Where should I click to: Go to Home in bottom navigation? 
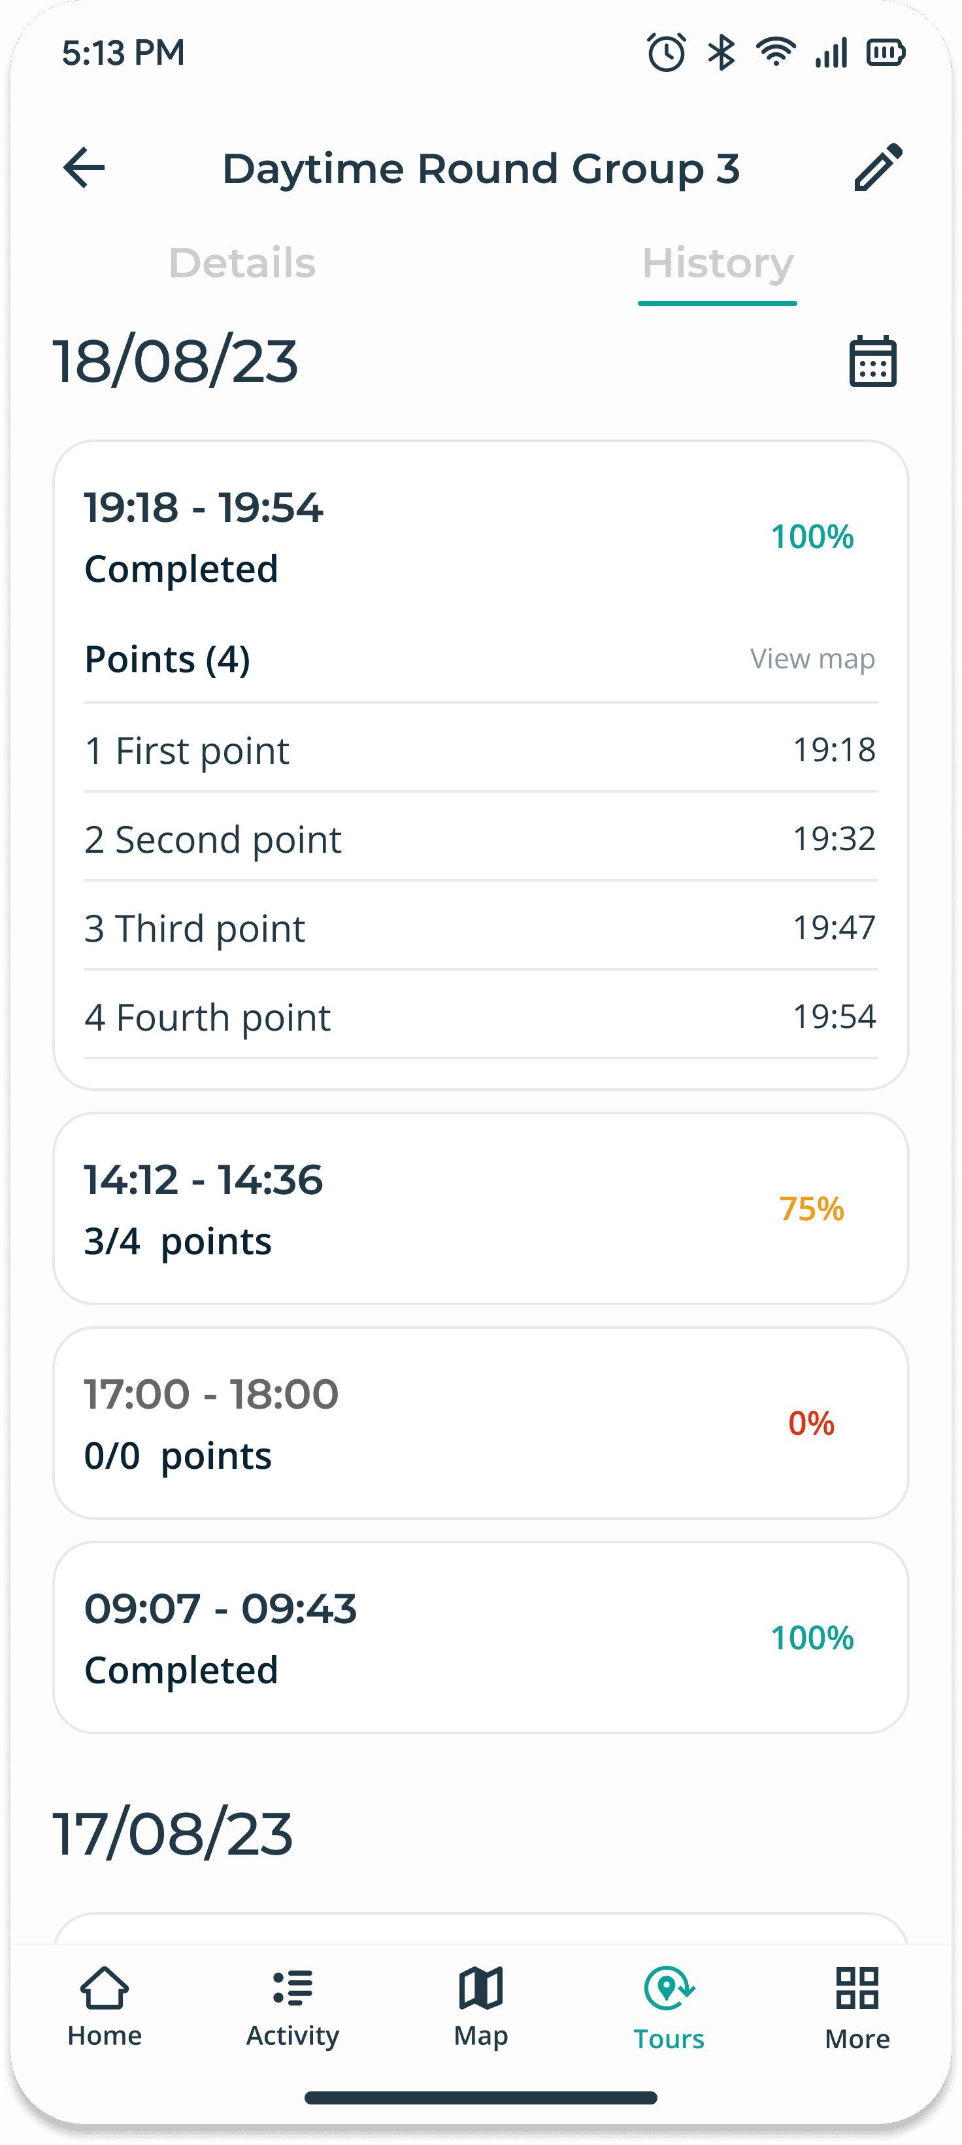pos(105,2008)
